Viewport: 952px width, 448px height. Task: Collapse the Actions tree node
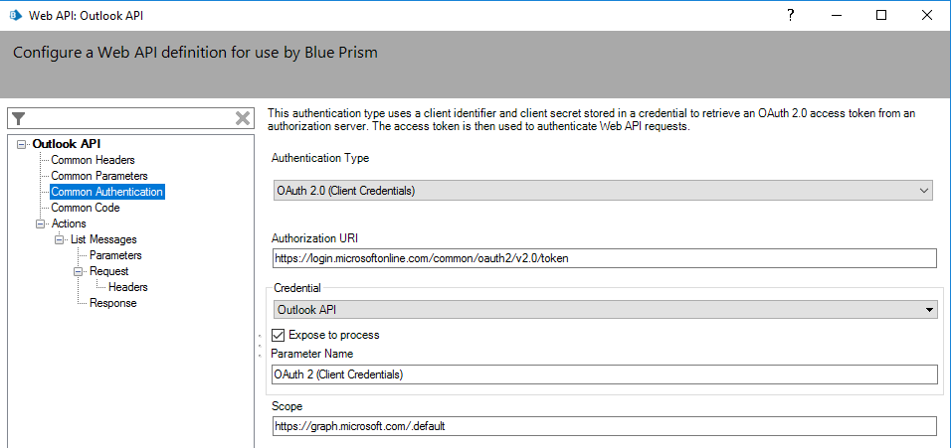(x=42, y=224)
